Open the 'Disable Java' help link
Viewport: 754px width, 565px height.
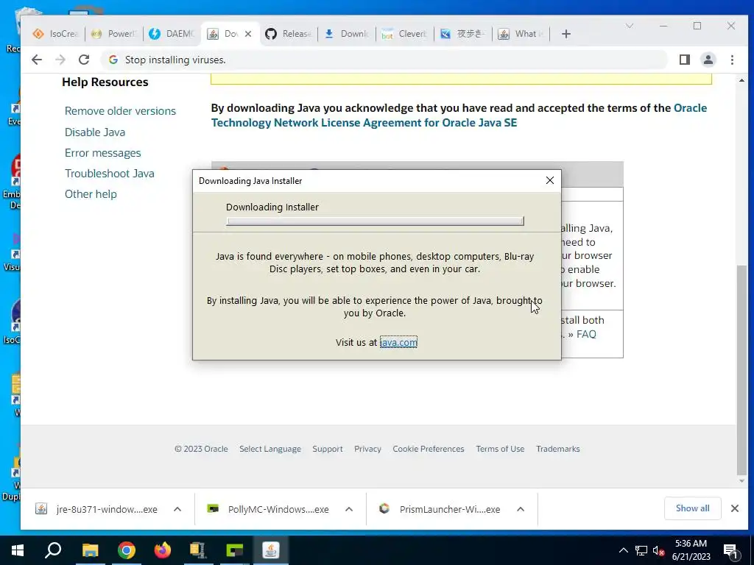[x=95, y=132]
